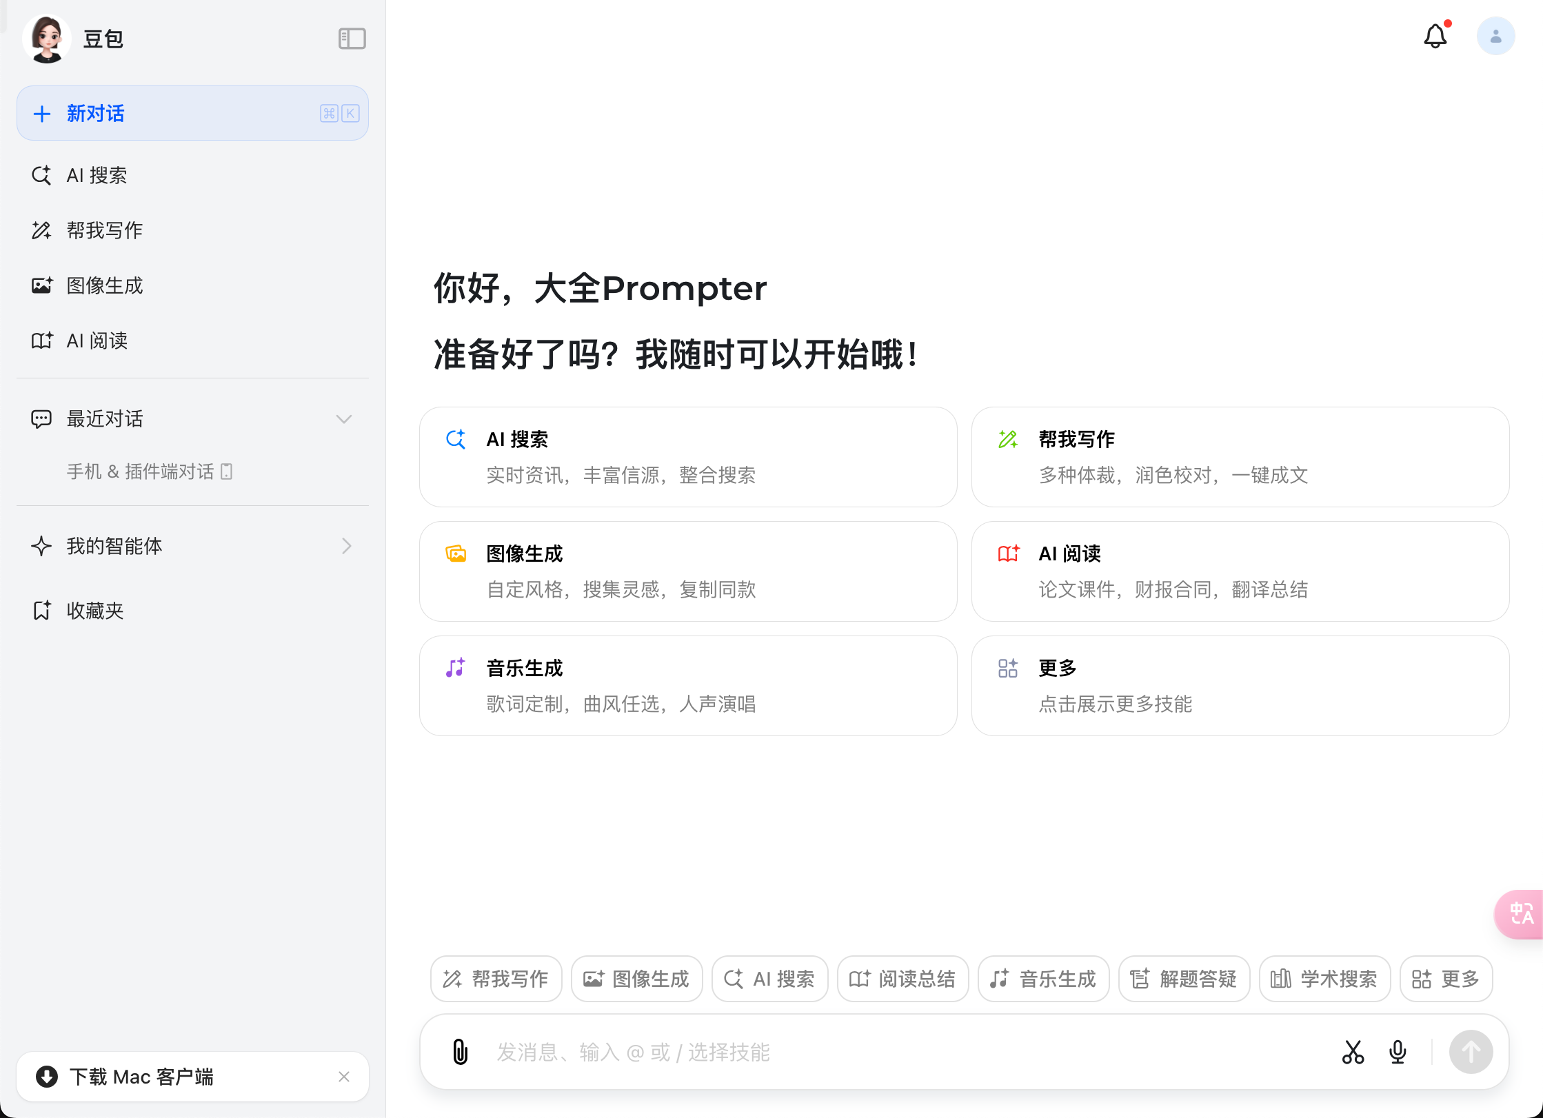Select the 学术搜索 skill chip

click(1324, 979)
